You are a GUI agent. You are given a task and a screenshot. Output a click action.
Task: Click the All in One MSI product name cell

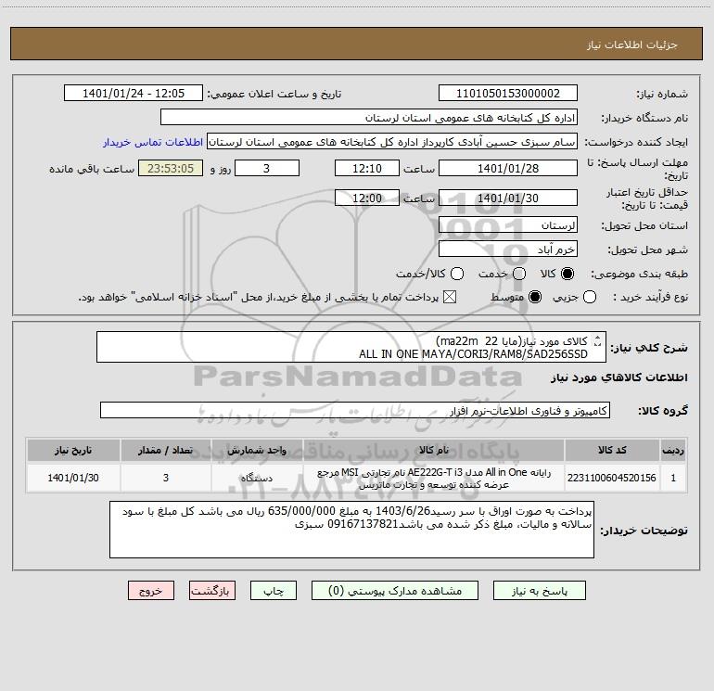point(434,478)
